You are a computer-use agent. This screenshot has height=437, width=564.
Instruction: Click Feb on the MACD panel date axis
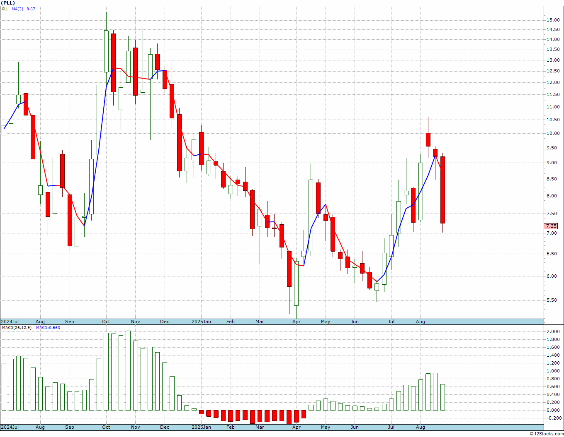[x=231, y=427]
